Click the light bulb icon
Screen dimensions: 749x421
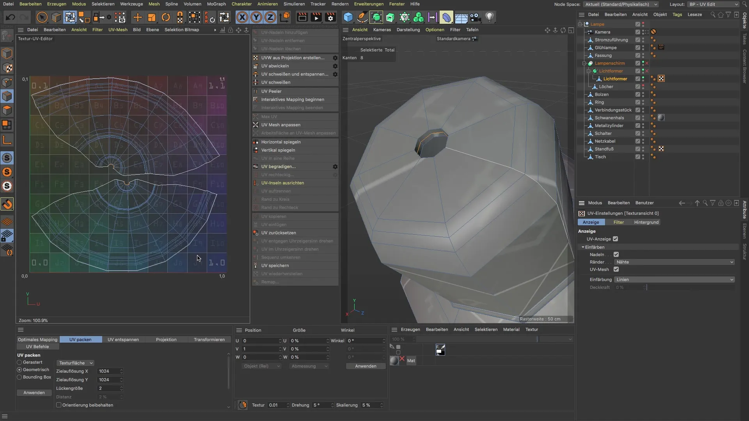pos(490,17)
